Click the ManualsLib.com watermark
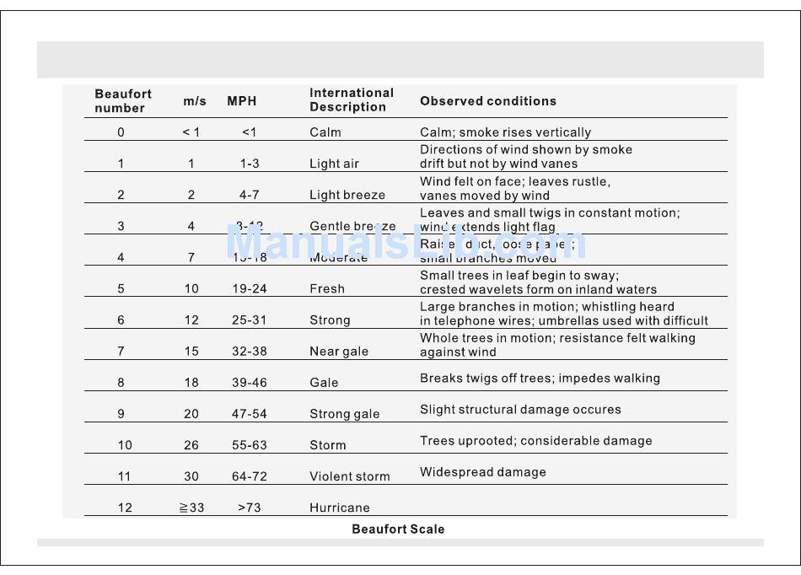The height and width of the screenshot is (575, 801). coord(406,243)
